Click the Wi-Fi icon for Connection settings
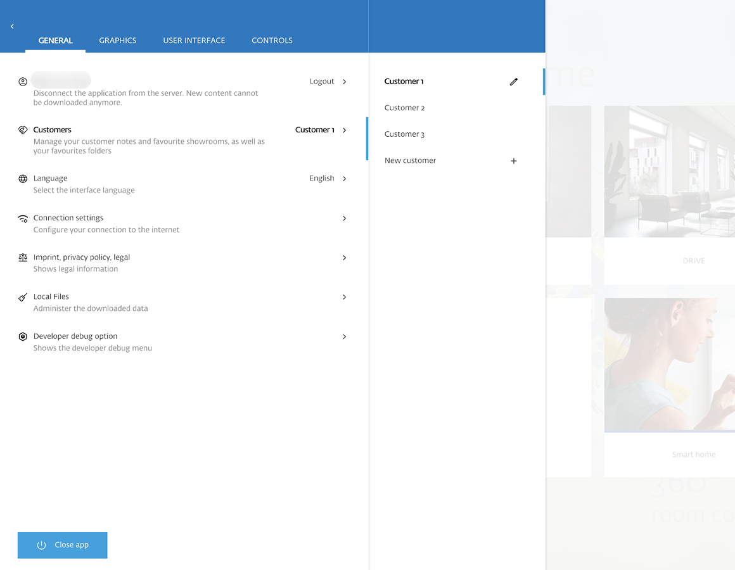The height and width of the screenshot is (570, 735). (23, 218)
